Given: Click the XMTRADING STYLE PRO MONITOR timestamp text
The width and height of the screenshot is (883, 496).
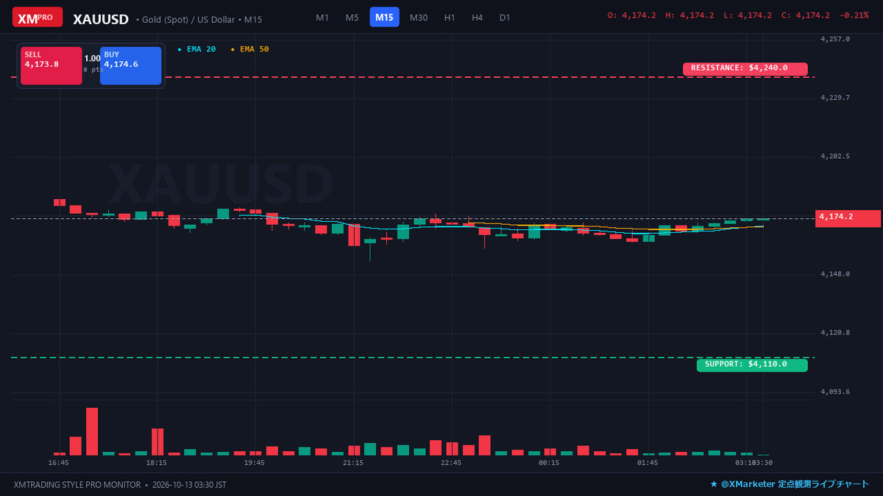Looking at the screenshot, I should coord(120,485).
